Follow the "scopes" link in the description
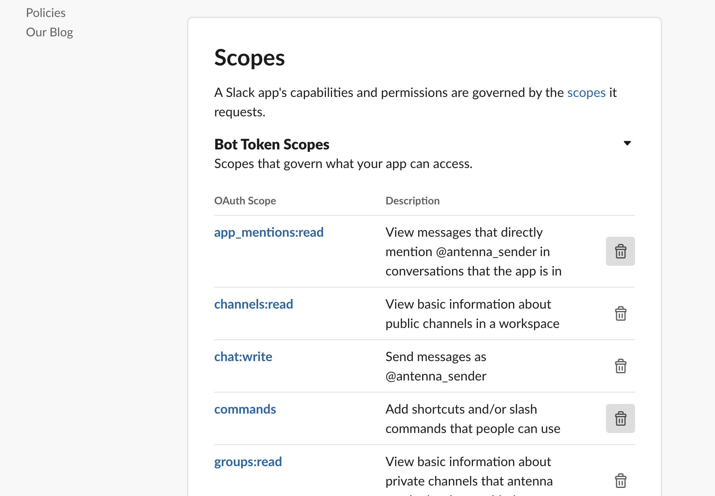The width and height of the screenshot is (715, 496). coord(586,92)
